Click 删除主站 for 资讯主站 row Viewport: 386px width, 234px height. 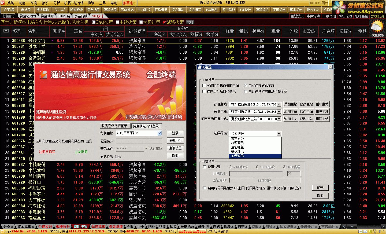click(x=322, y=111)
